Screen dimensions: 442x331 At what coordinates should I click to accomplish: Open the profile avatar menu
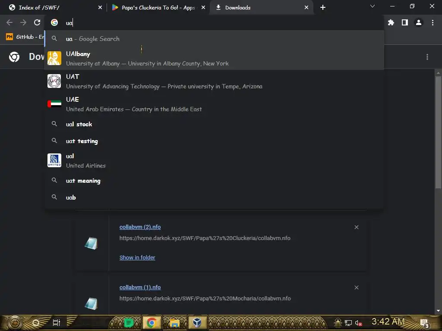[419, 22]
